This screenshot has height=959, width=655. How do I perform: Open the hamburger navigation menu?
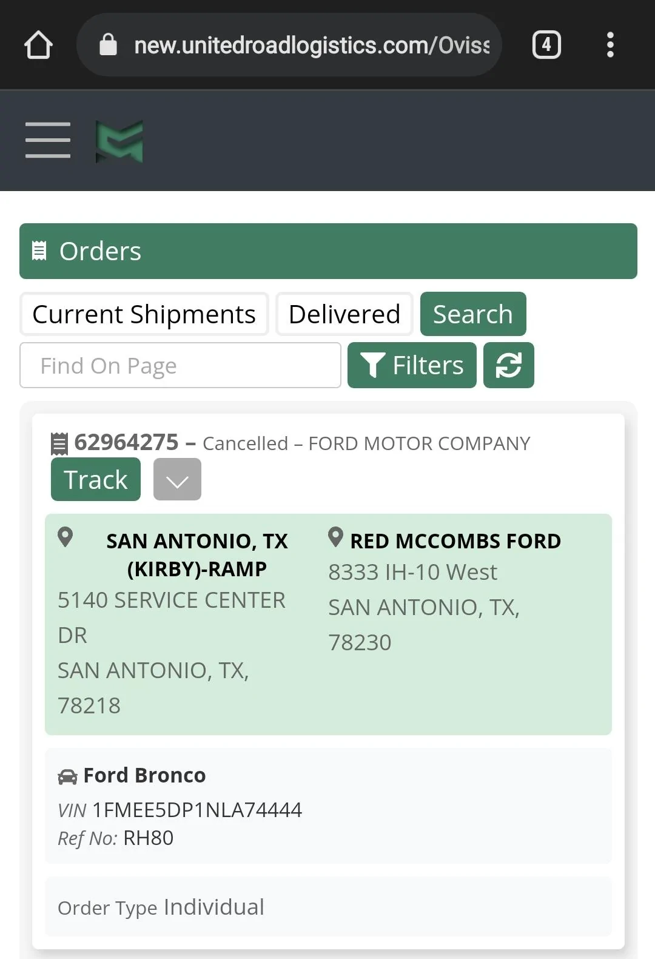48,140
